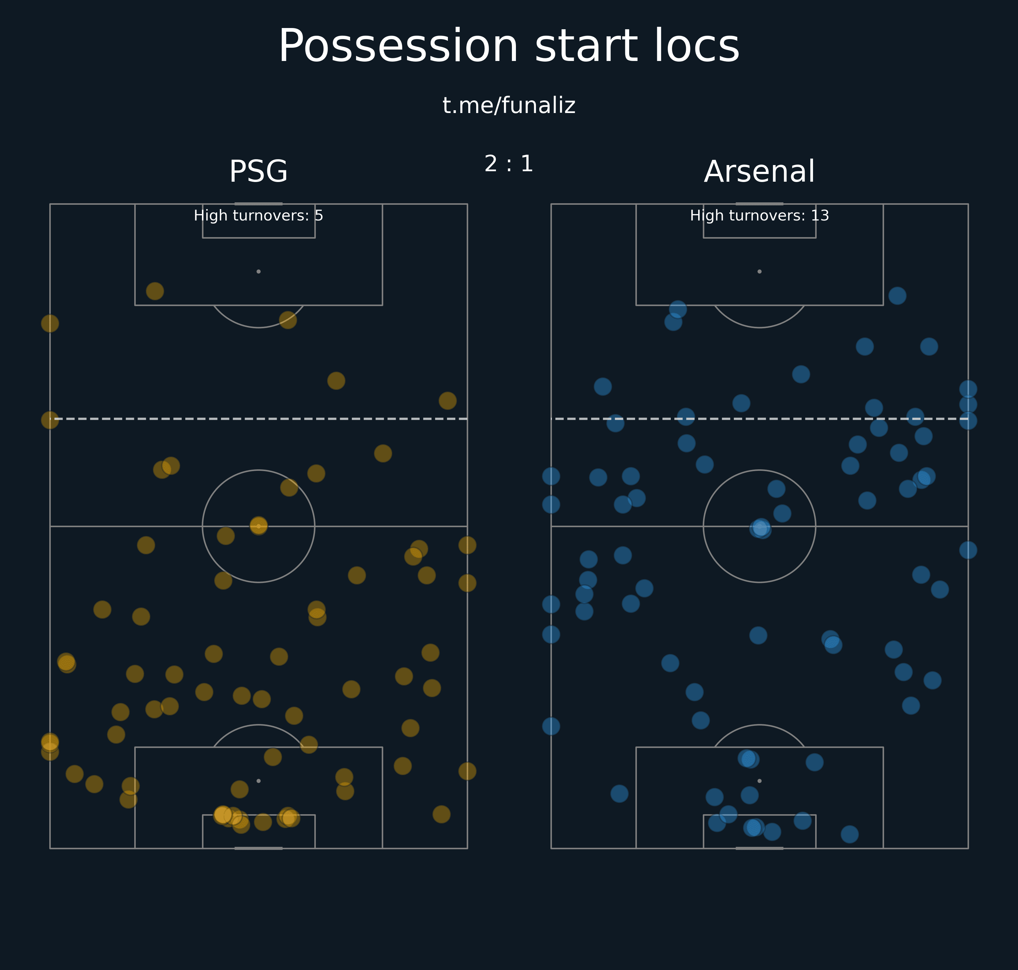
Task: Open the t.me/funaliz link
Action: (509, 106)
